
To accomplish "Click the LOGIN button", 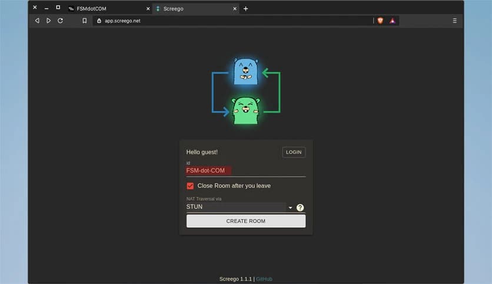I will click(x=294, y=152).
